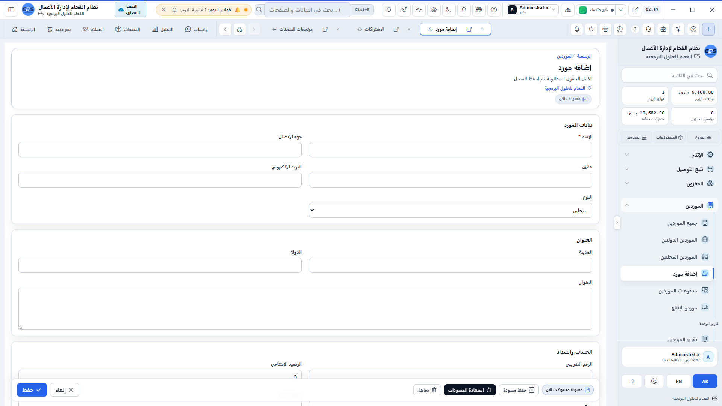This screenshot has width=722, height=406.
Task: Click the إلغاء cancel button
Action: coord(65,390)
